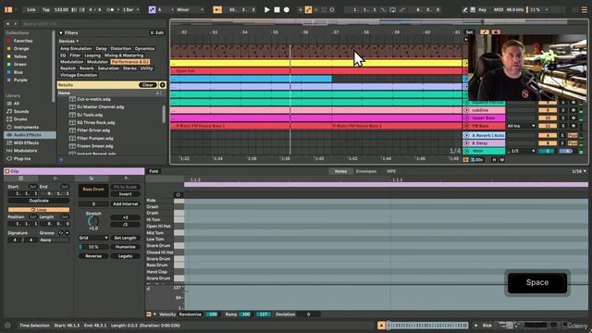Click the Duplicate clip button
Screen dimensions: 592x333
click(x=39, y=201)
